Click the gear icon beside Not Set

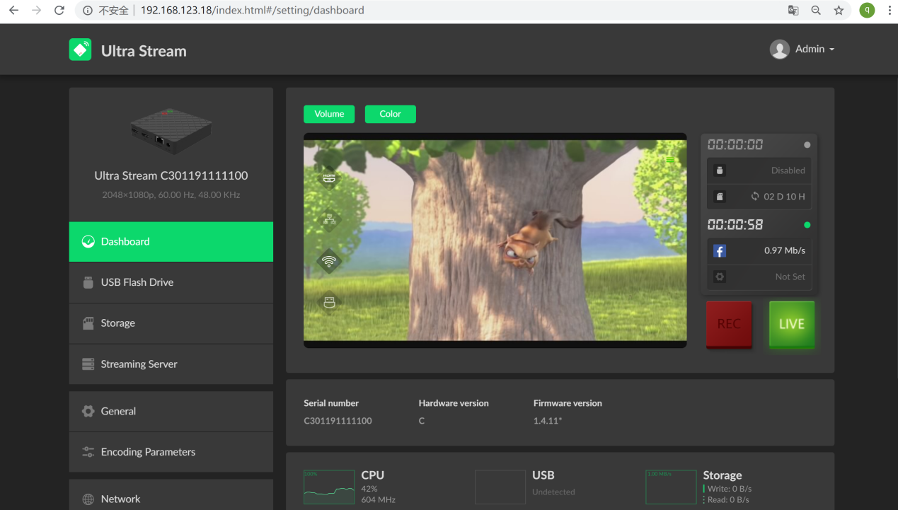coord(720,277)
